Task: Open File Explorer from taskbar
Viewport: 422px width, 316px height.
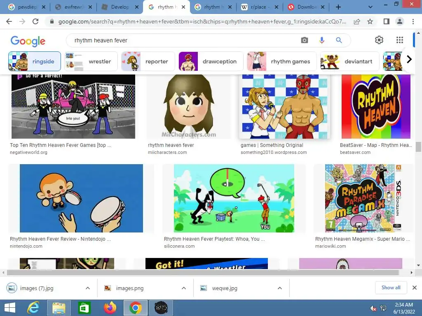Action: tap(59, 308)
